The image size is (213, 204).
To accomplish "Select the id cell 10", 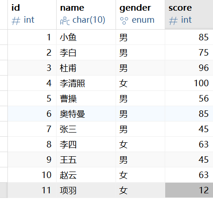I will [x=32, y=175].
